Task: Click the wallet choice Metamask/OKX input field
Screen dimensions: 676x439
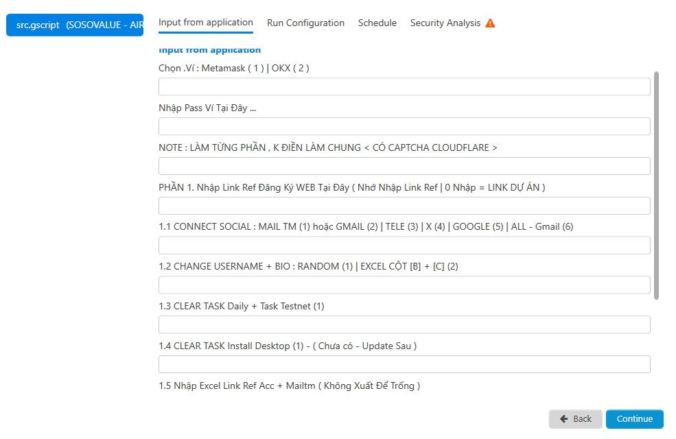Action: pos(404,86)
